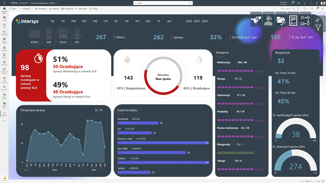
Task: Open the process flow diagram icon
Action: pos(305,19)
